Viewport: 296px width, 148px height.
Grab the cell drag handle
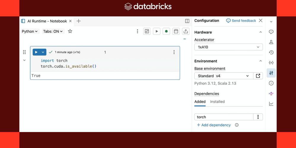coord(24,52)
